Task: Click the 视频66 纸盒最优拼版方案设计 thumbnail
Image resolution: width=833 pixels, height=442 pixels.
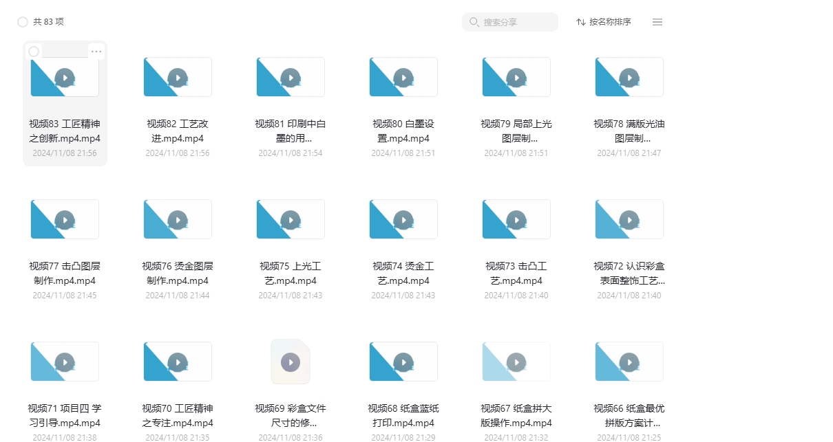Action: pos(629,362)
